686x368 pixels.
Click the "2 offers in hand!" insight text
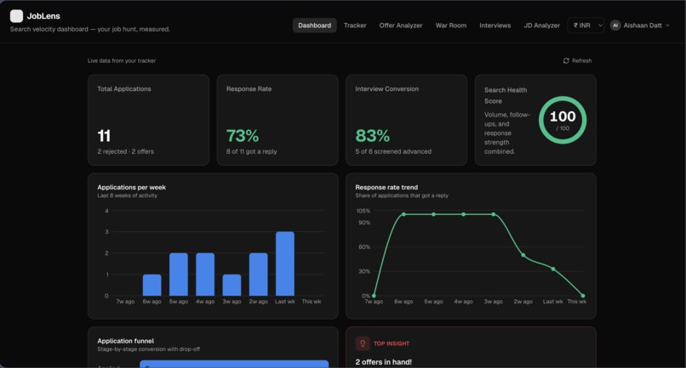(384, 362)
